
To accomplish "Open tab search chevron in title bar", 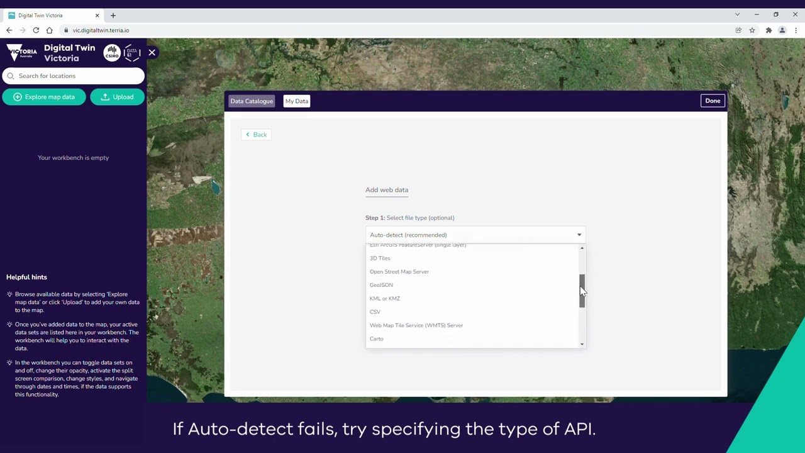I will pos(737,14).
